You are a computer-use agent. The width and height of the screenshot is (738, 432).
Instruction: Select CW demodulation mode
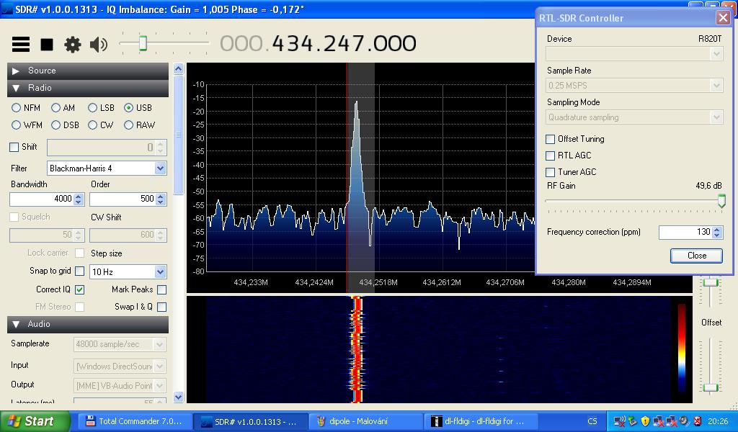93,125
